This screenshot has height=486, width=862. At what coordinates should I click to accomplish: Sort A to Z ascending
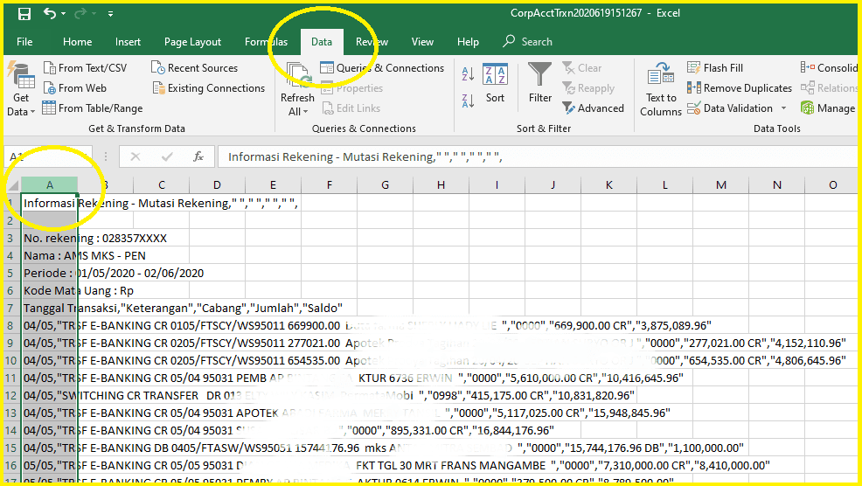click(468, 73)
